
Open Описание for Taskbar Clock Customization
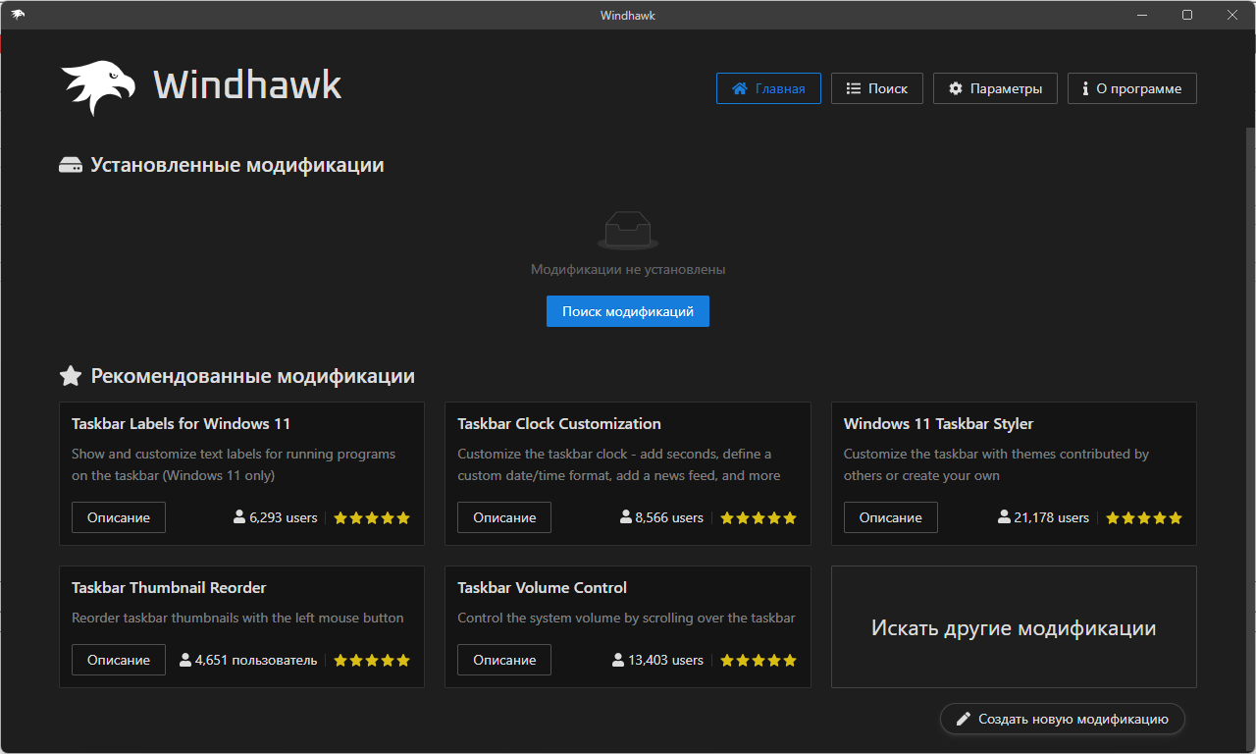(504, 517)
